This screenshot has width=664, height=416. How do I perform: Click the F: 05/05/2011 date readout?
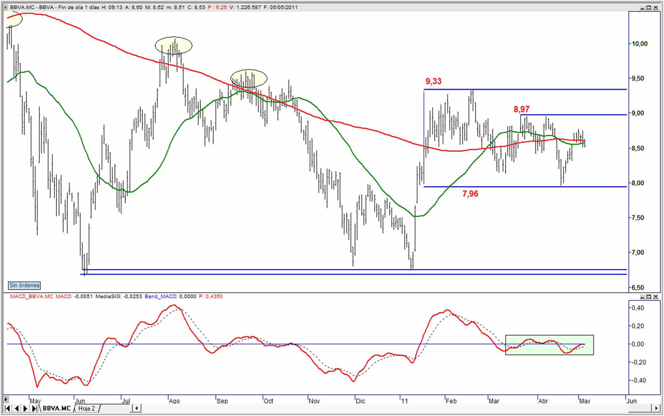pos(281,7)
